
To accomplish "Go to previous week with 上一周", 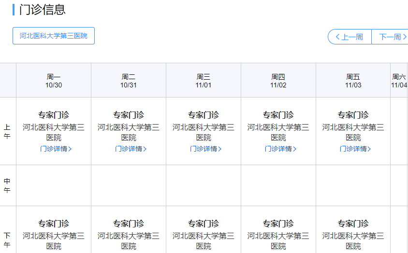I will point(350,37).
